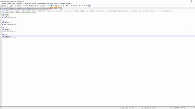The image size is (195, 109).
Task: Click the highlighted last plugin toolbar icon
Action: (x=89, y=6)
